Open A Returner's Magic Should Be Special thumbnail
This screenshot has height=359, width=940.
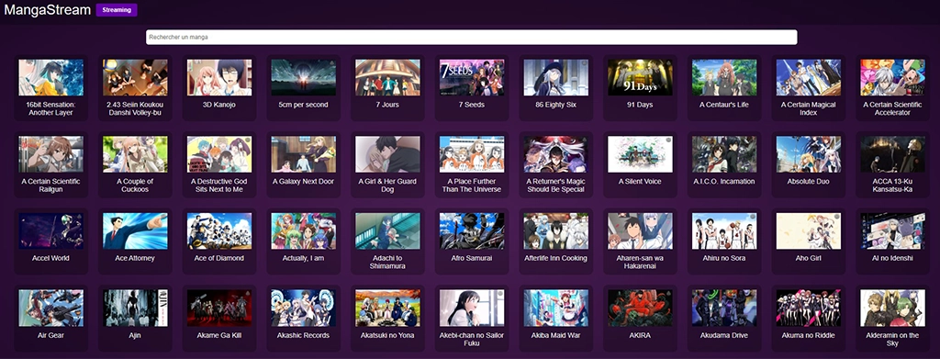[x=555, y=154]
